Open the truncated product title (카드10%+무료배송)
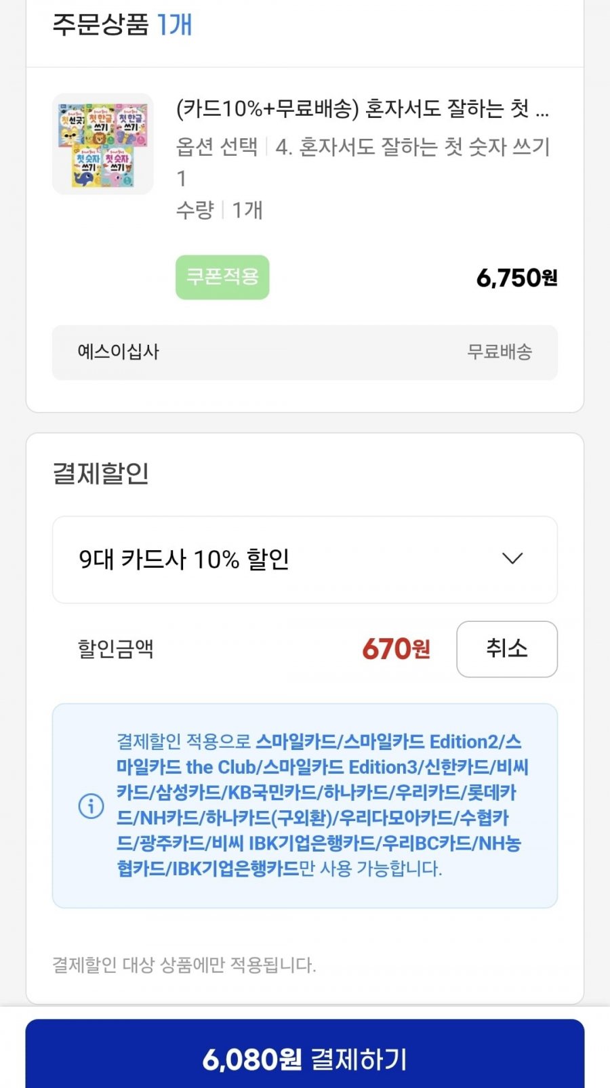Image resolution: width=610 pixels, height=1088 pixels. point(363,108)
